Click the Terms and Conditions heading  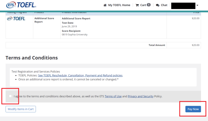point(31,58)
